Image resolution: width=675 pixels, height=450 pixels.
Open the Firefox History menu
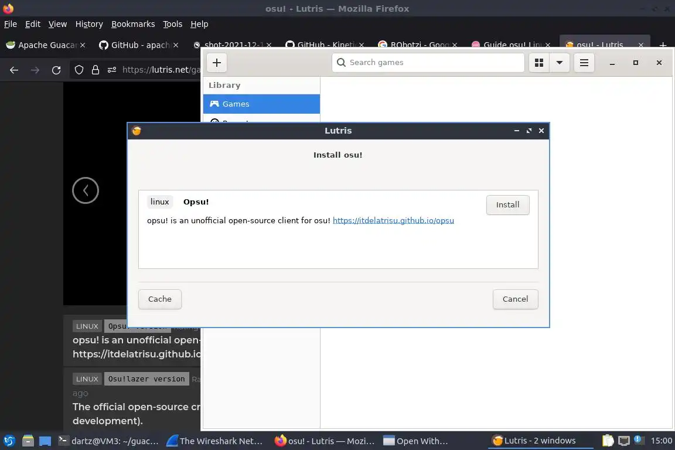click(x=89, y=24)
